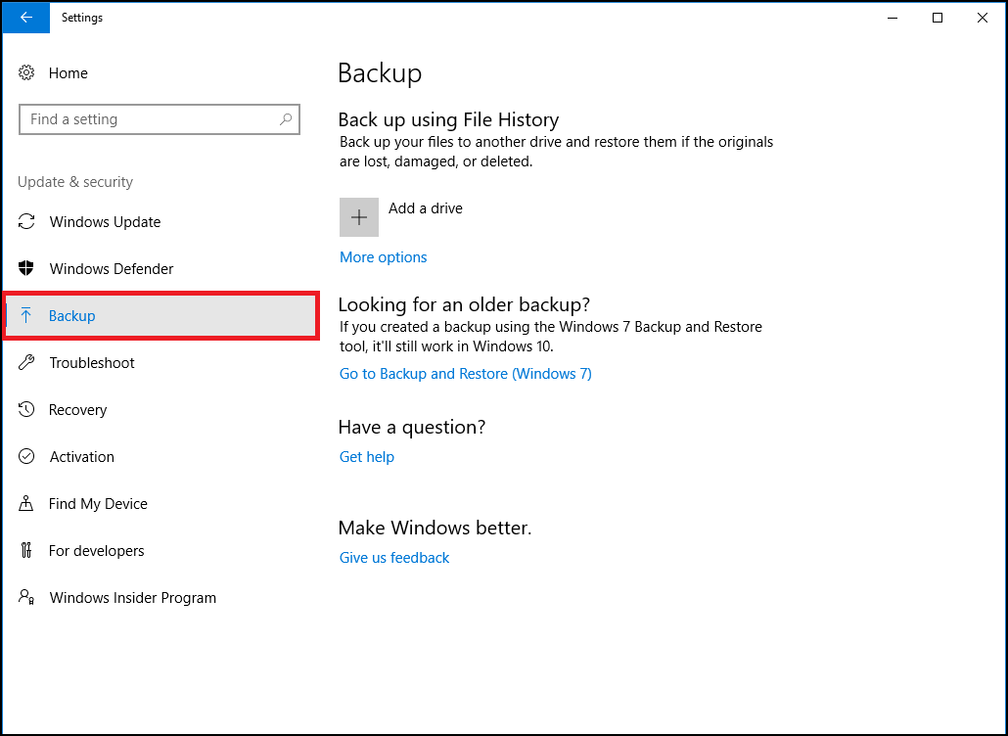The width and height of the screenshot is (1008, 736).
Task: Maximize the Settings window
Action: 938,18
